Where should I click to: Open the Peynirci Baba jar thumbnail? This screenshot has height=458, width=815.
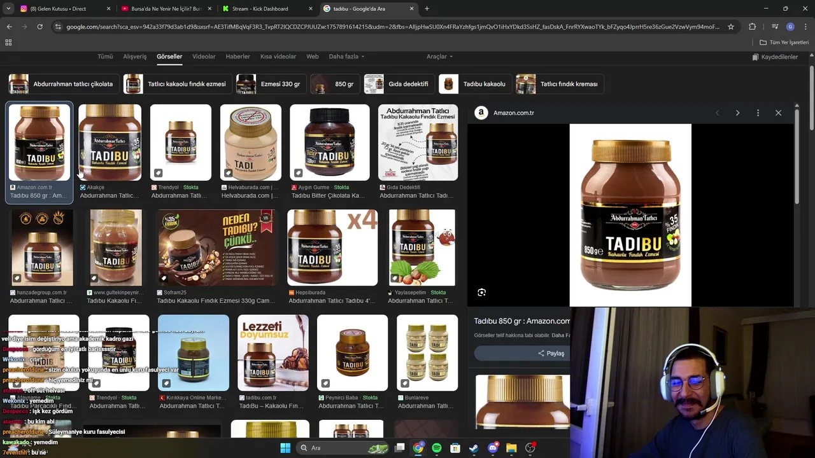(352, 352)
